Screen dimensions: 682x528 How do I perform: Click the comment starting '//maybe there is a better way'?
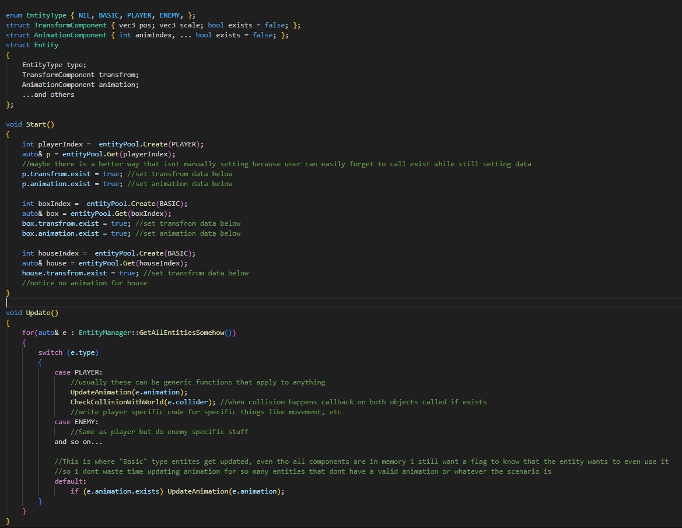277,164
